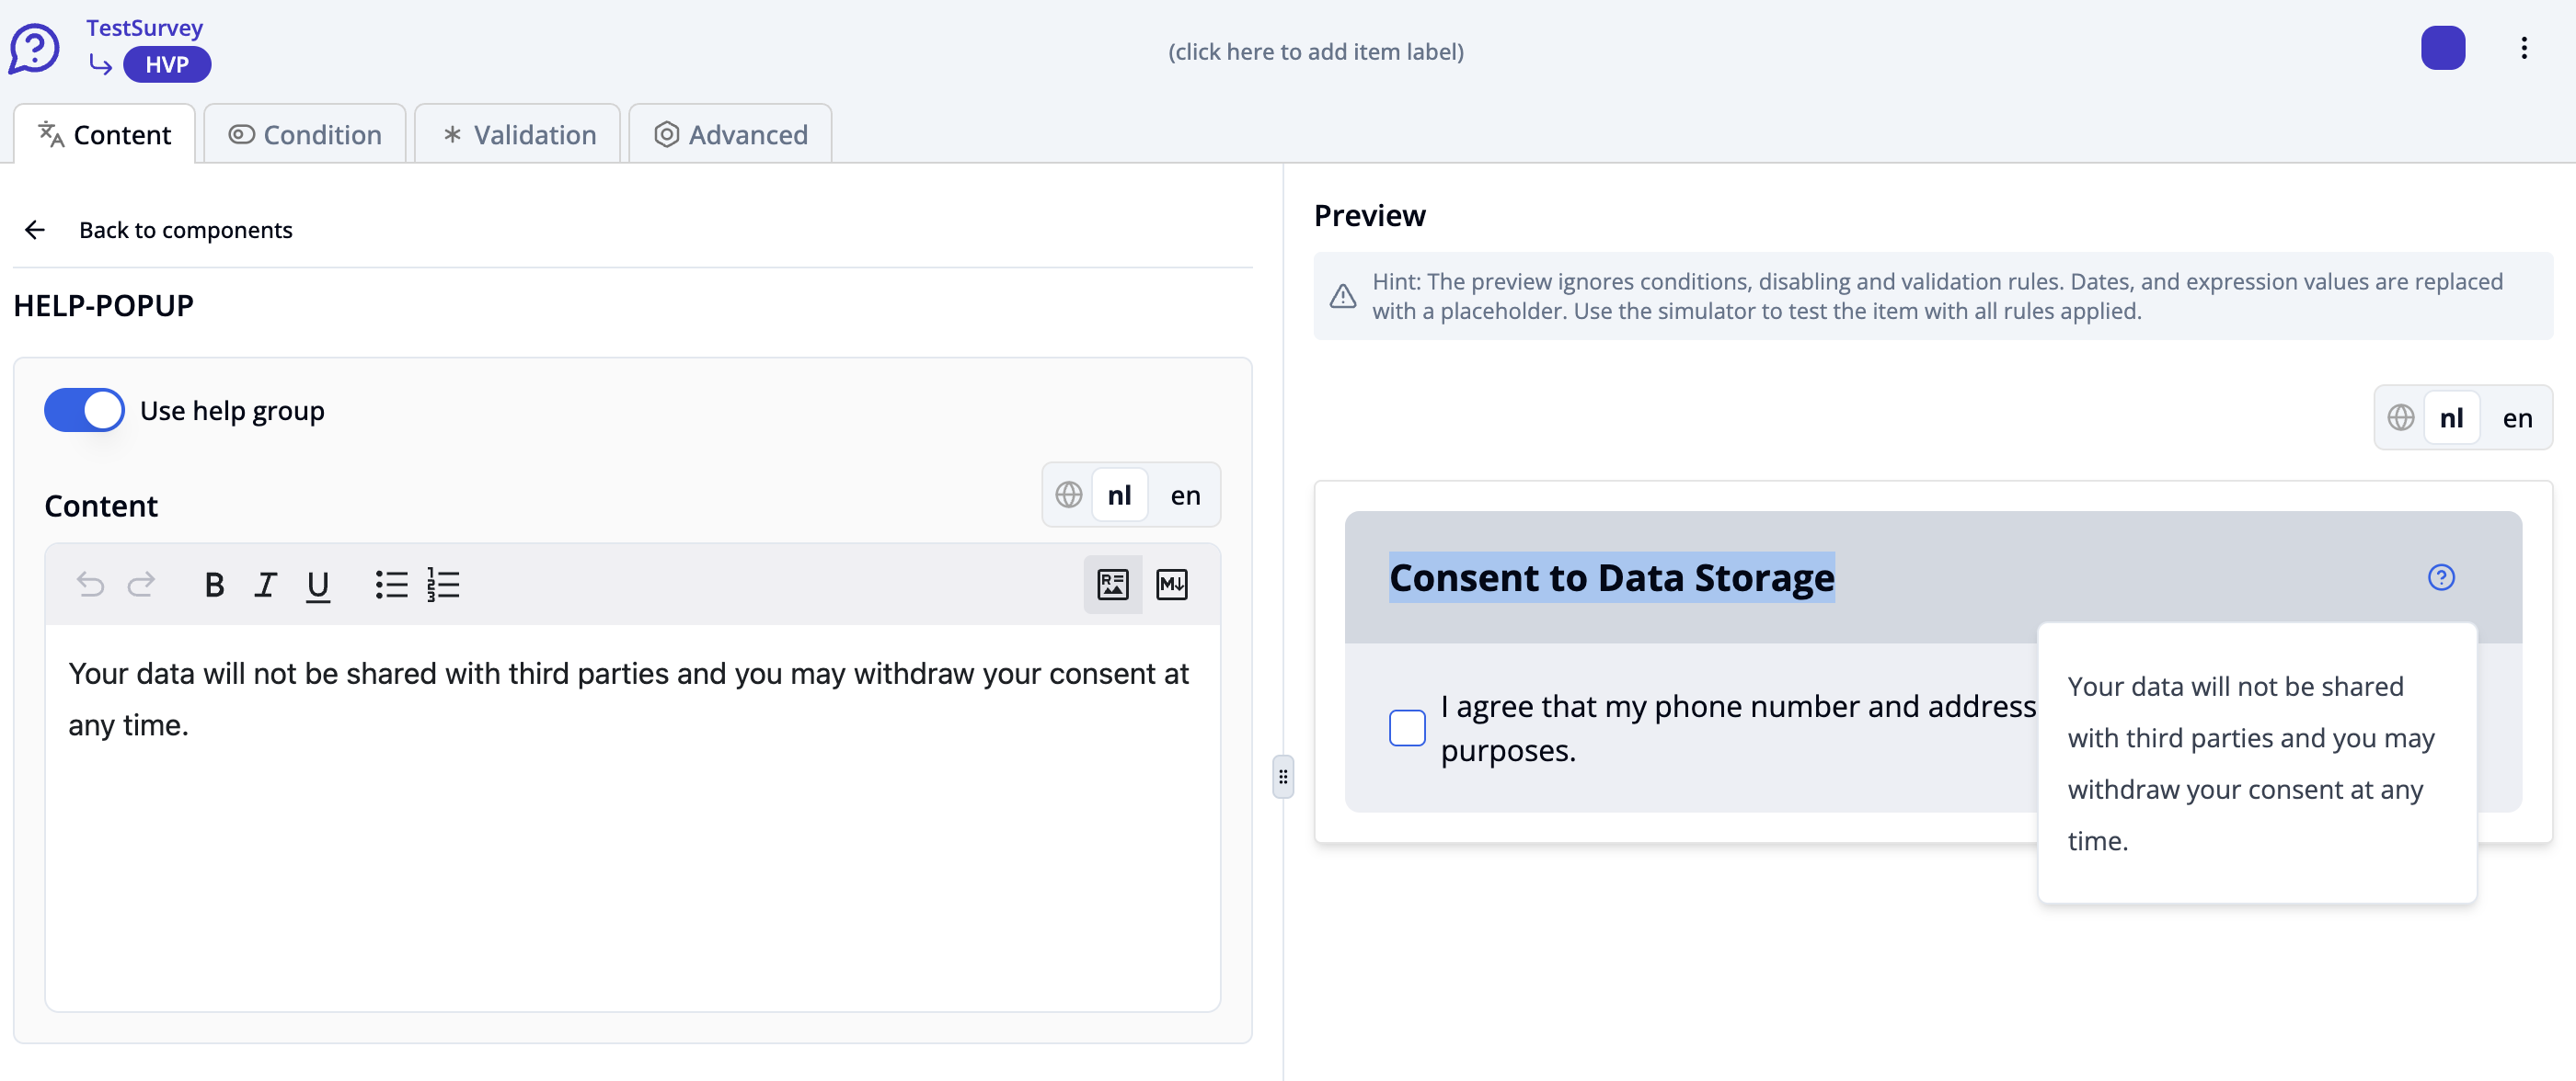
Task: Redo the last edit
Action: (x=141, y=585)
